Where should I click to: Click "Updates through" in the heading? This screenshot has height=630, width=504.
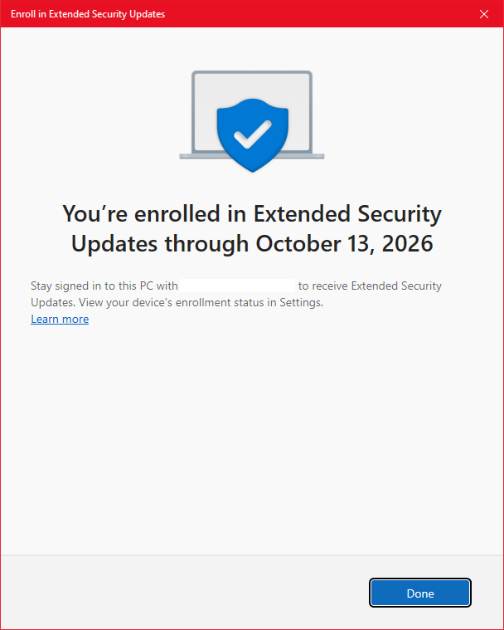point(160,244)
